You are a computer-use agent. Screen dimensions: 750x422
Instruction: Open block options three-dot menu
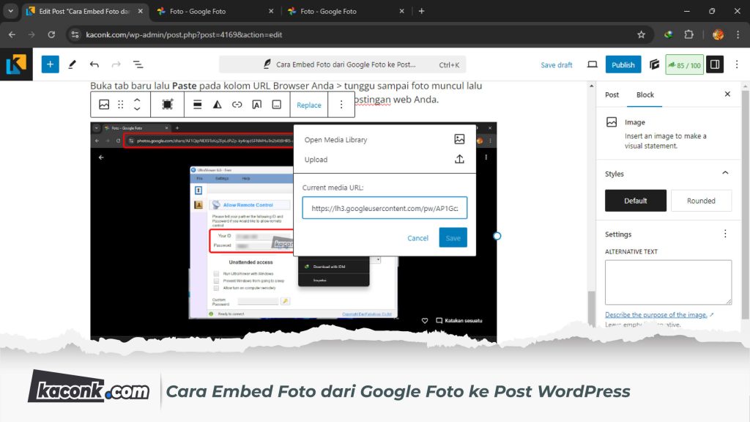click(x=341, y=104)
